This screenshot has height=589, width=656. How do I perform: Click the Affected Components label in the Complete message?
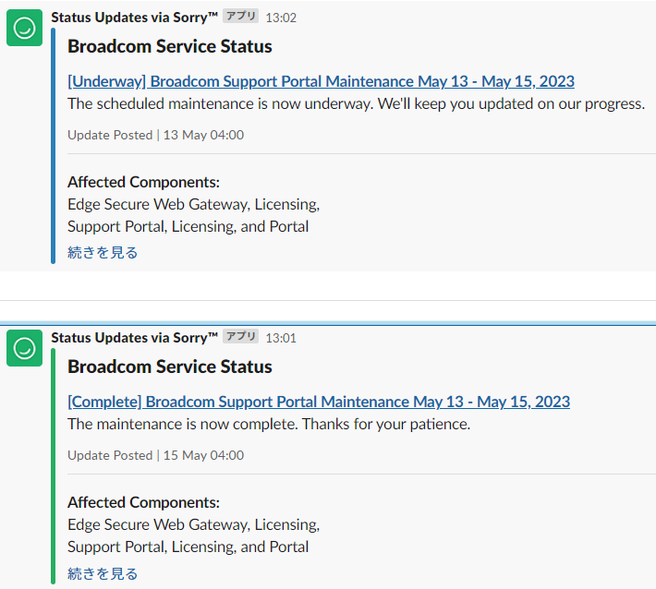pos(143,502)
